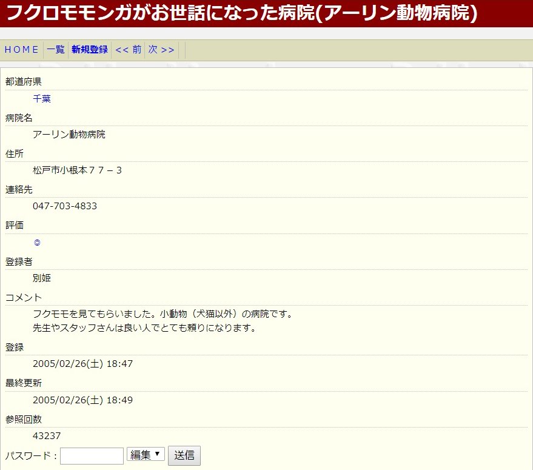Image resolution: width=533 pixels, height=470 pixels.
Task: Click the registrant name 別姫
Action: (42, 278)
